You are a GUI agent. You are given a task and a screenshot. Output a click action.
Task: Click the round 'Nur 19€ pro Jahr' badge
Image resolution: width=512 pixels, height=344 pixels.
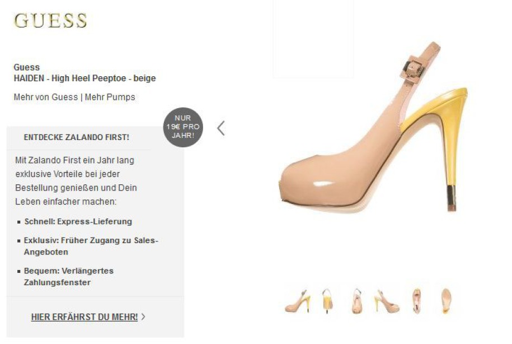point(183,127)
